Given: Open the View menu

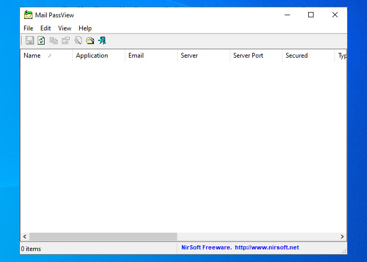Looking at the screenshot, I should [64, 28].
